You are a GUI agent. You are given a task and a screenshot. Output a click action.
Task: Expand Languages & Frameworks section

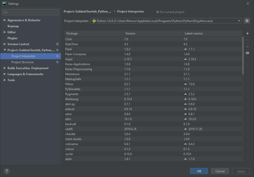click(x=4, y=74)
